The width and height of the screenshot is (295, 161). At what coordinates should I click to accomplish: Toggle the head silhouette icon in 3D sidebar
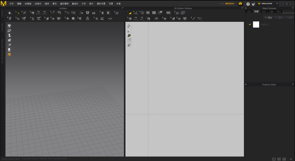pos(9,50)
